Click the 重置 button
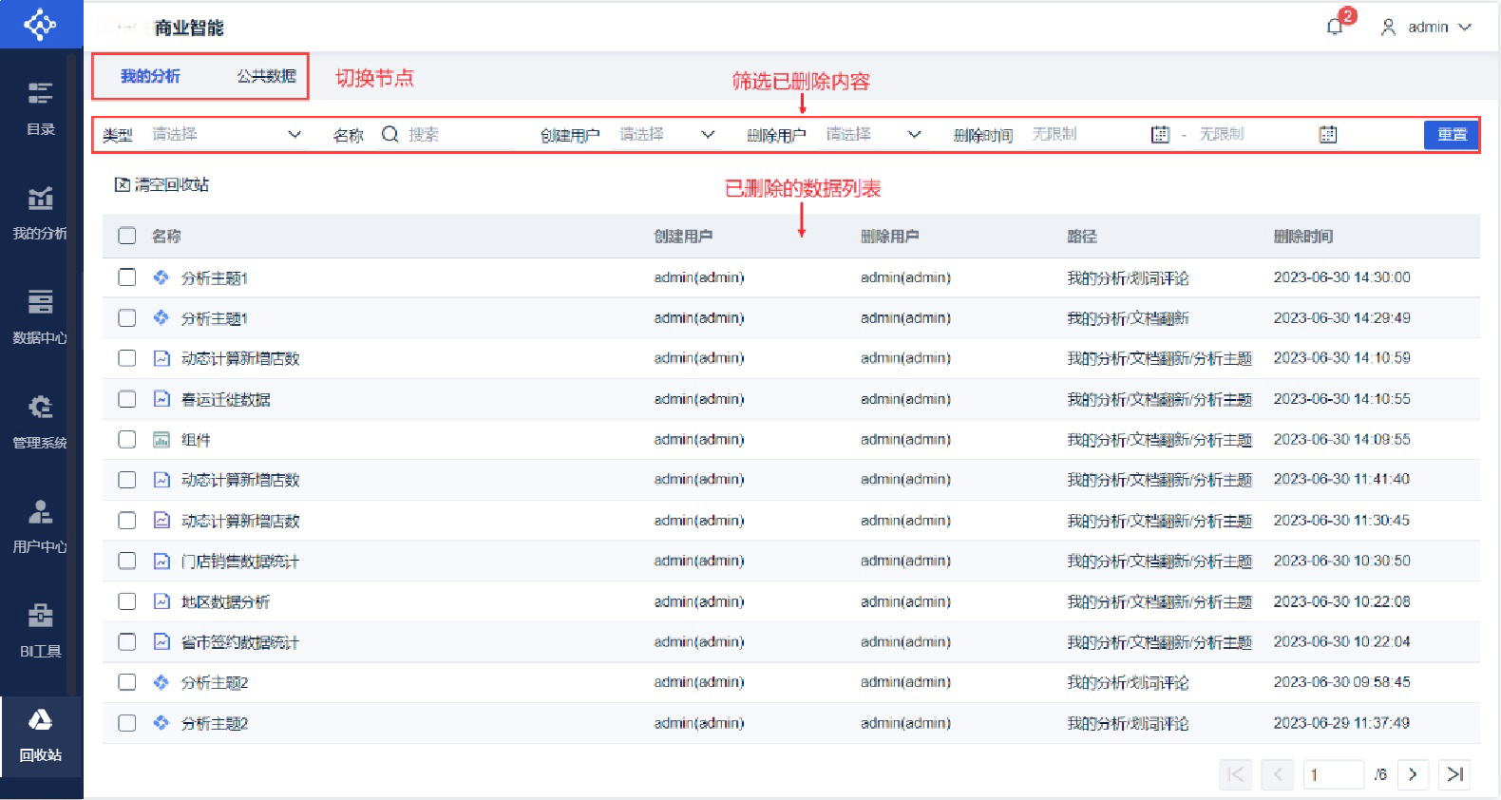 (1451, 135)
